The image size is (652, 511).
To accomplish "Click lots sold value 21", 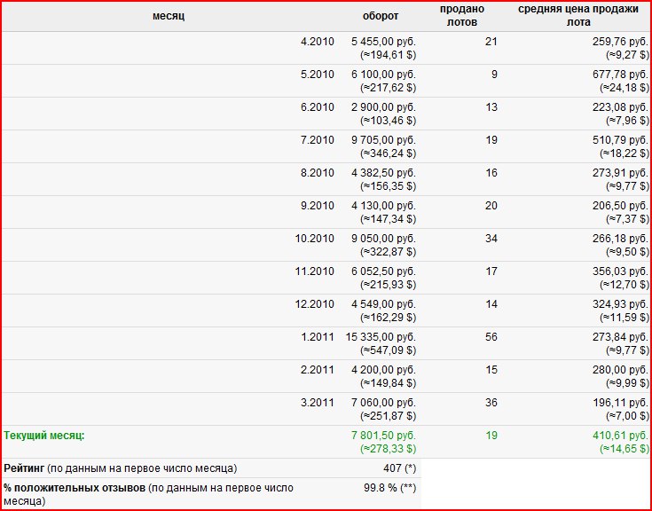I will pyautogui.click(x=491, y=42).
